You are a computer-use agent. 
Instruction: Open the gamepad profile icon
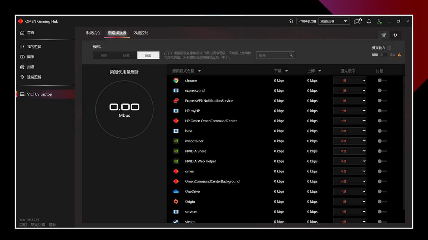(357, 21)
